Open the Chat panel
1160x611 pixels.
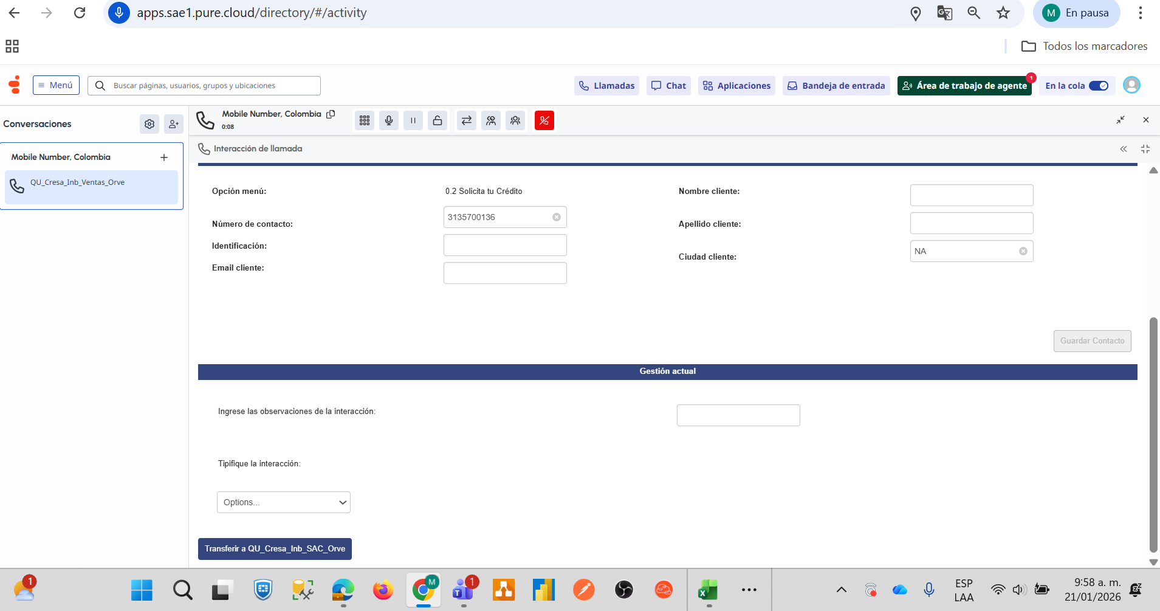[668, 86]
